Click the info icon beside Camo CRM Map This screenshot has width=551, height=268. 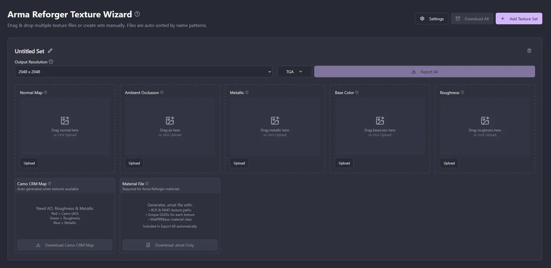(x=50, y=184)
